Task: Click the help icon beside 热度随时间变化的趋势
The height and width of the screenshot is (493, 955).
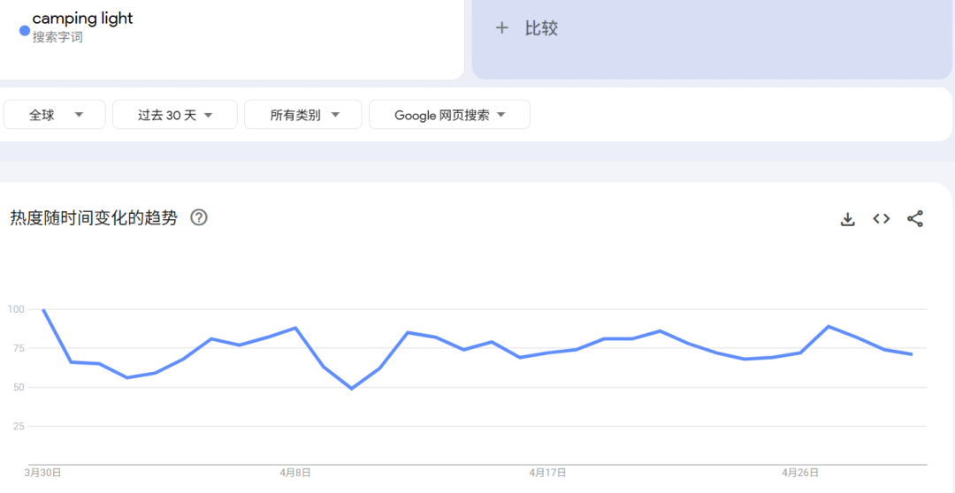Action: 199,217
